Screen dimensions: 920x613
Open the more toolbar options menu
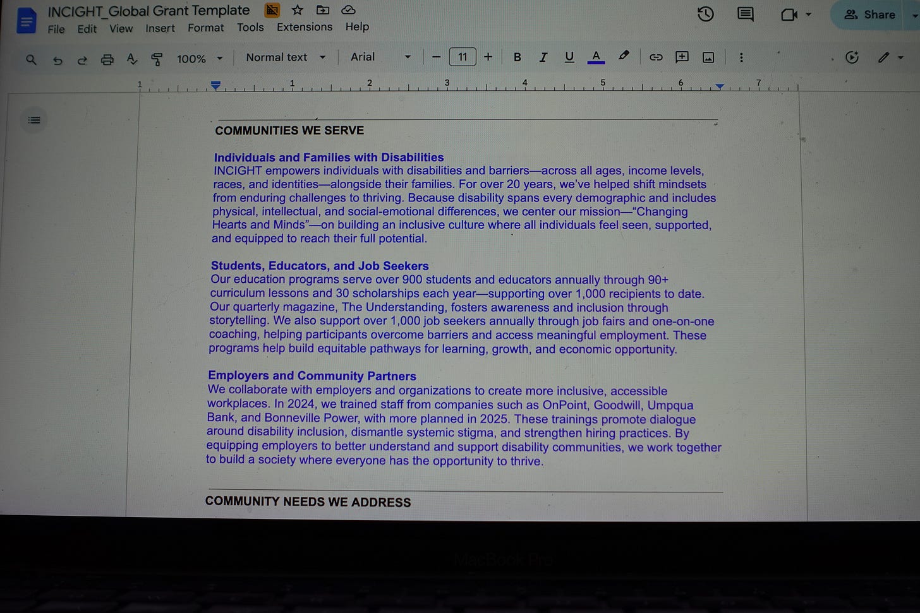[741, 57]
